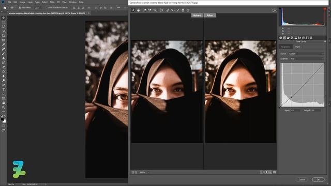Image resolution: width=331 pixels, height=186 pixels.
Task: Switch to the Point curve tab
Action: 298,47
